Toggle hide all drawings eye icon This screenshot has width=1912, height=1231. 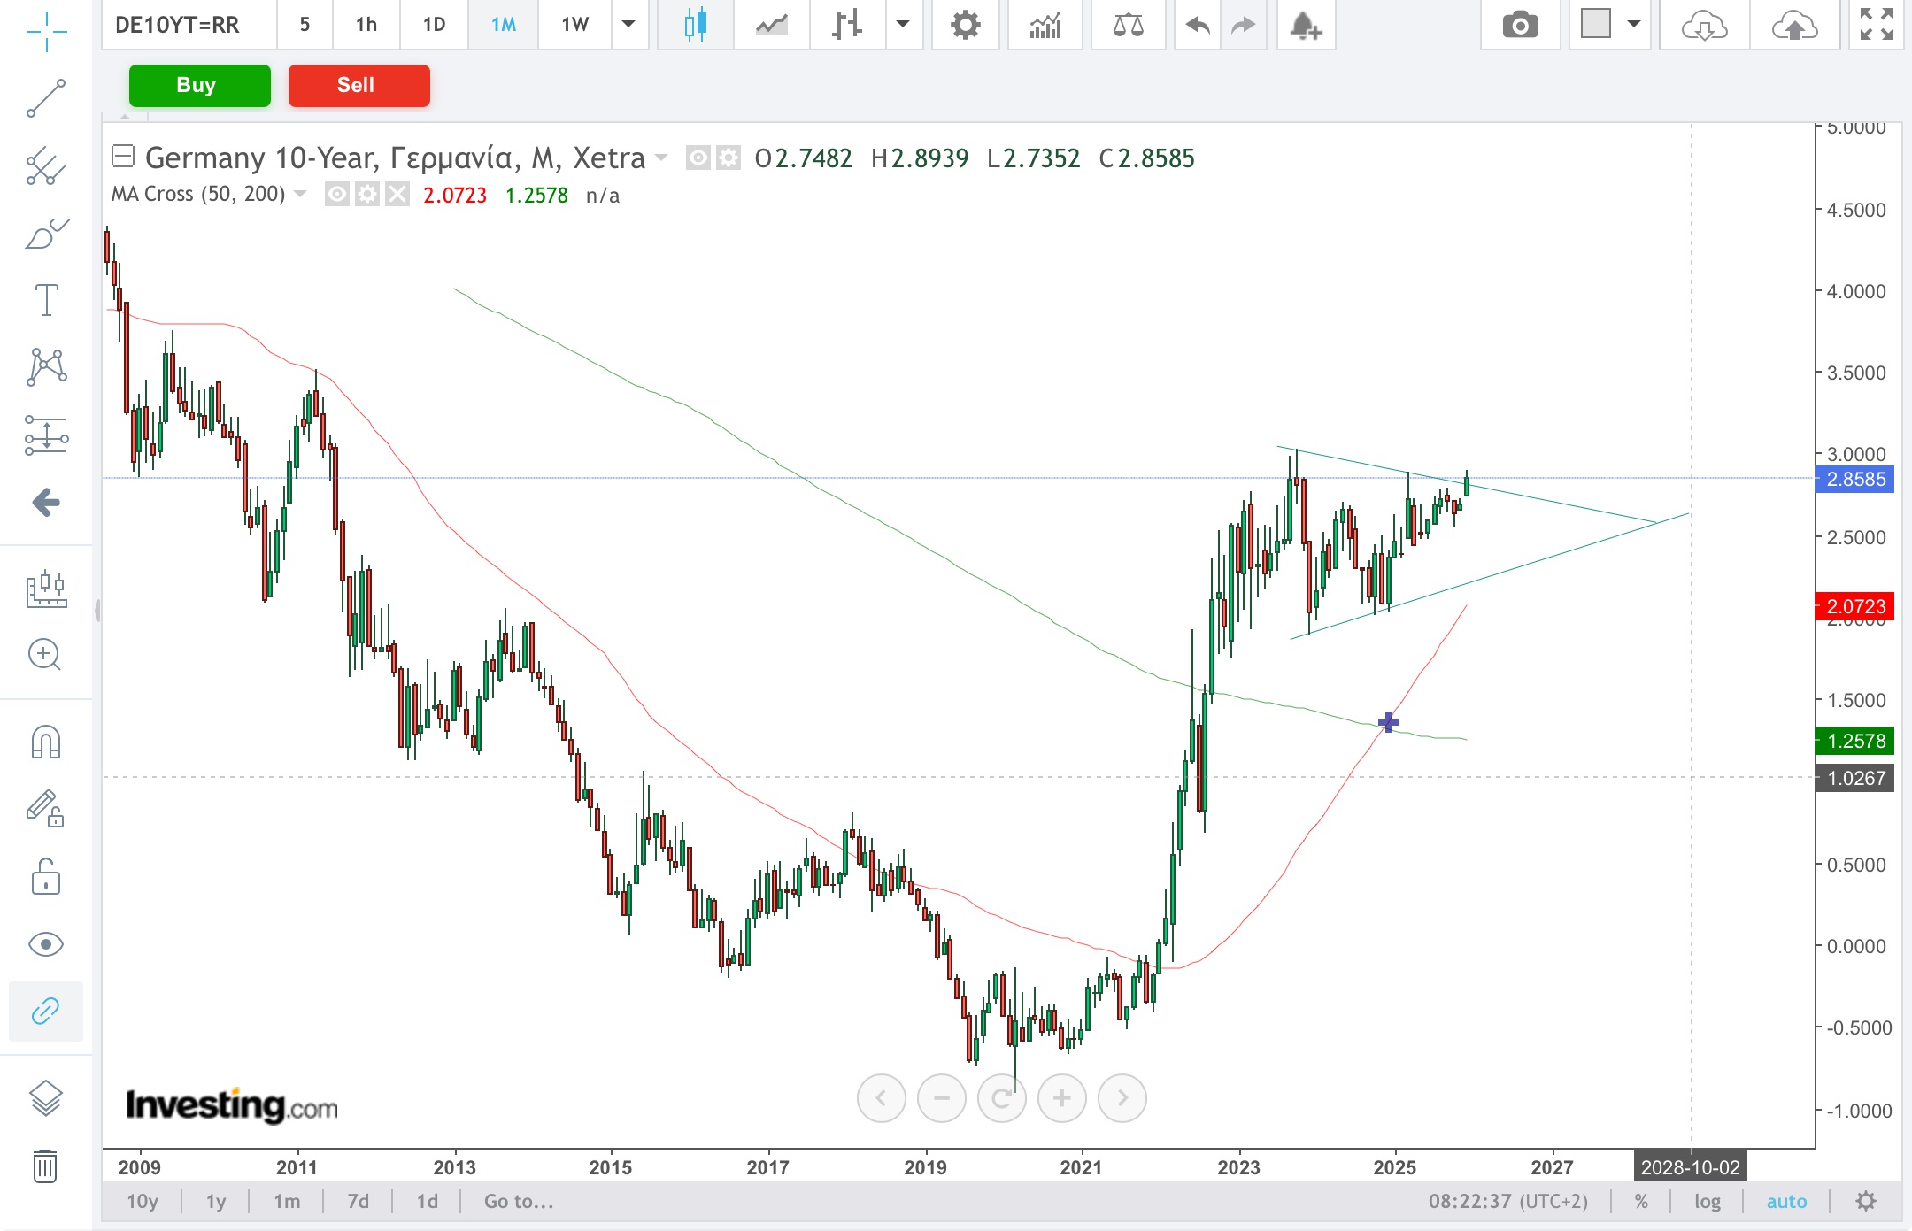[x=46, y=944]
